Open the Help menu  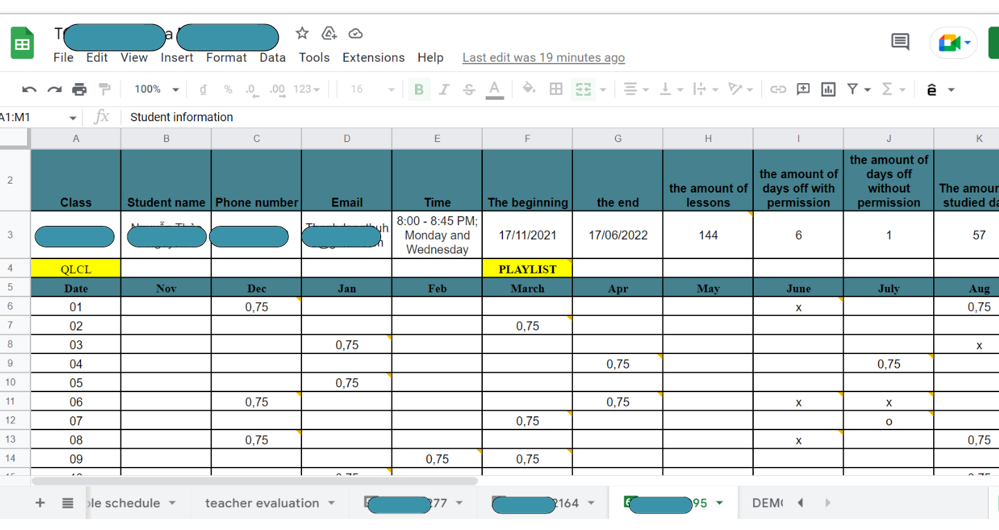[x=430, y=58]
